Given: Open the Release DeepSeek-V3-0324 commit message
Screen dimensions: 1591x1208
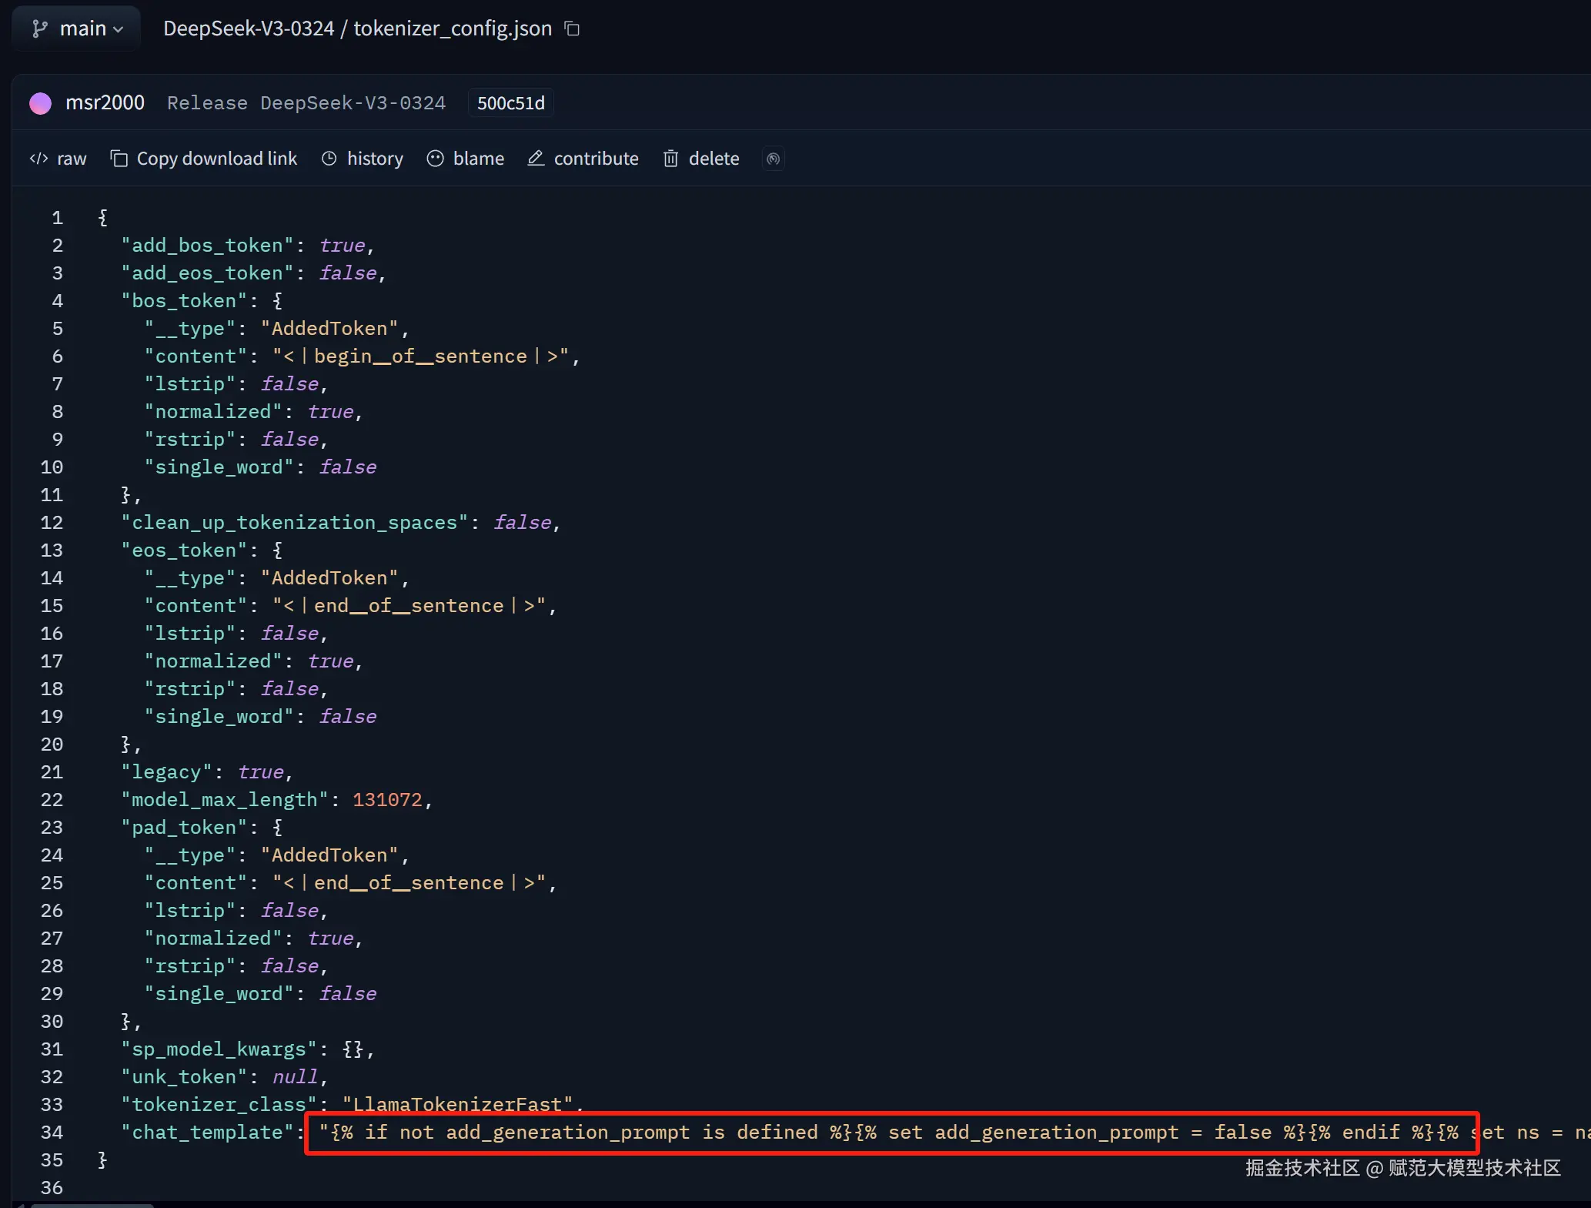Looking at the screenshot, I should point(306,103).
